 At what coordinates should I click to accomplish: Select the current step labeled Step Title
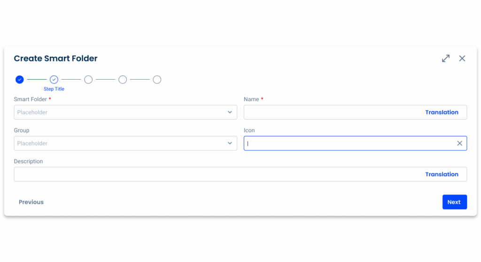pyautogui.click(x=54, y=80)
